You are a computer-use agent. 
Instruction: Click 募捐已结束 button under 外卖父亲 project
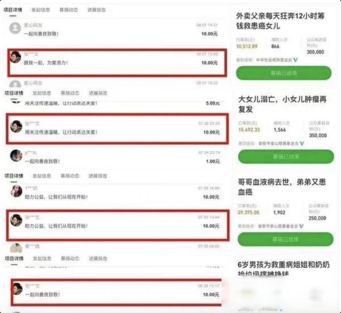click(x=284, y=73)
